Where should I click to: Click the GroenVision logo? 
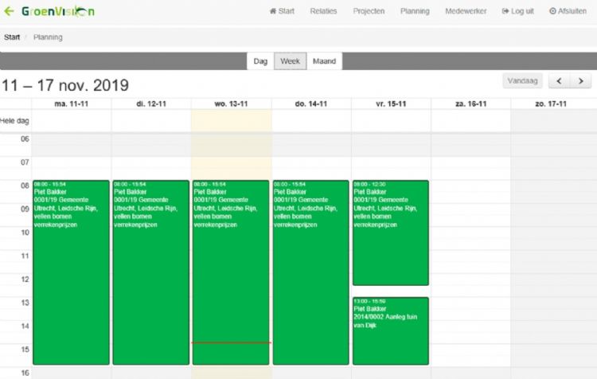[58, 11]
